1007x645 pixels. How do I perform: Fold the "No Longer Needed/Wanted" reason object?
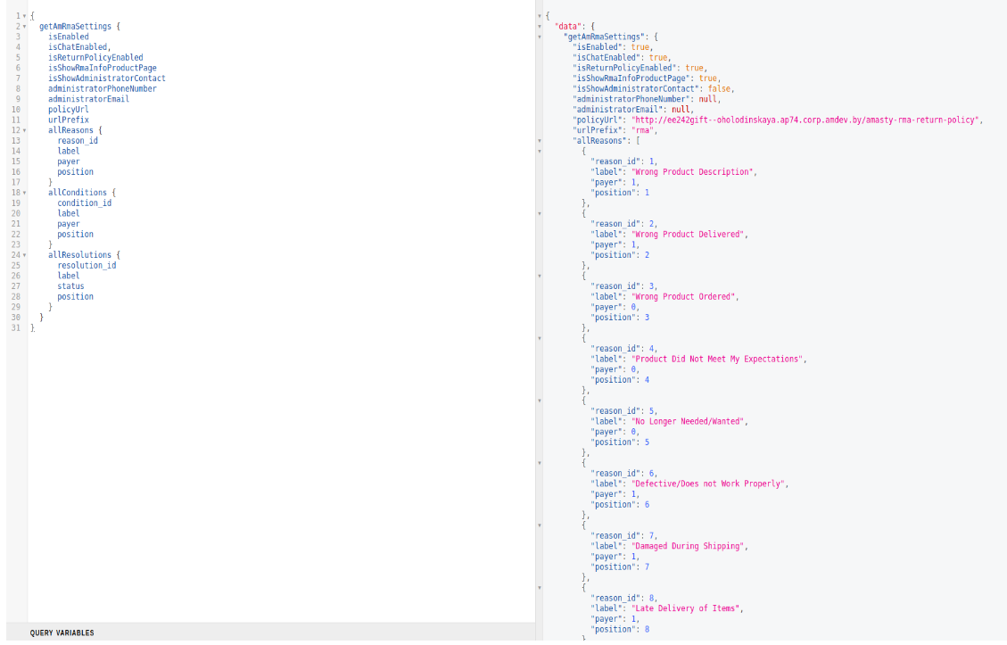tap(540, 401)
